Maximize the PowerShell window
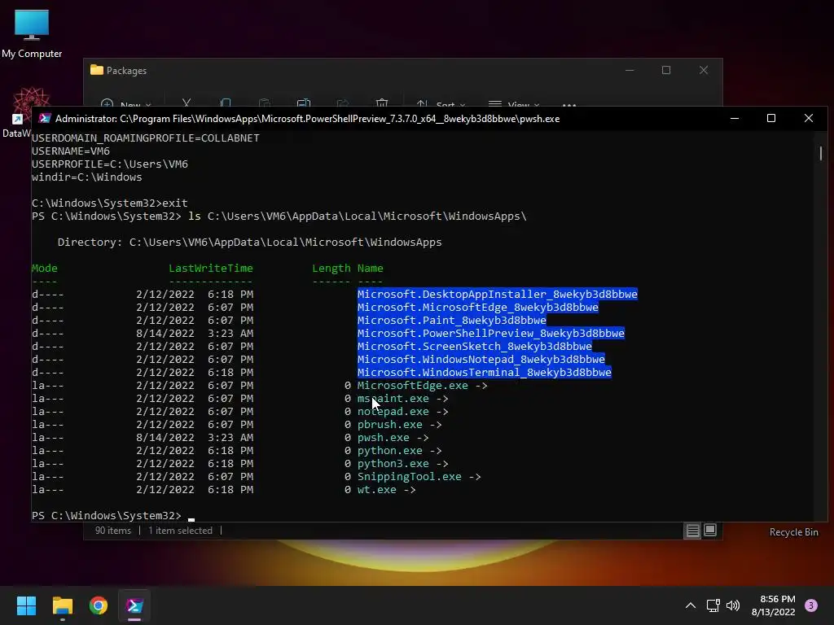834x625 pixels. [771, 118]
